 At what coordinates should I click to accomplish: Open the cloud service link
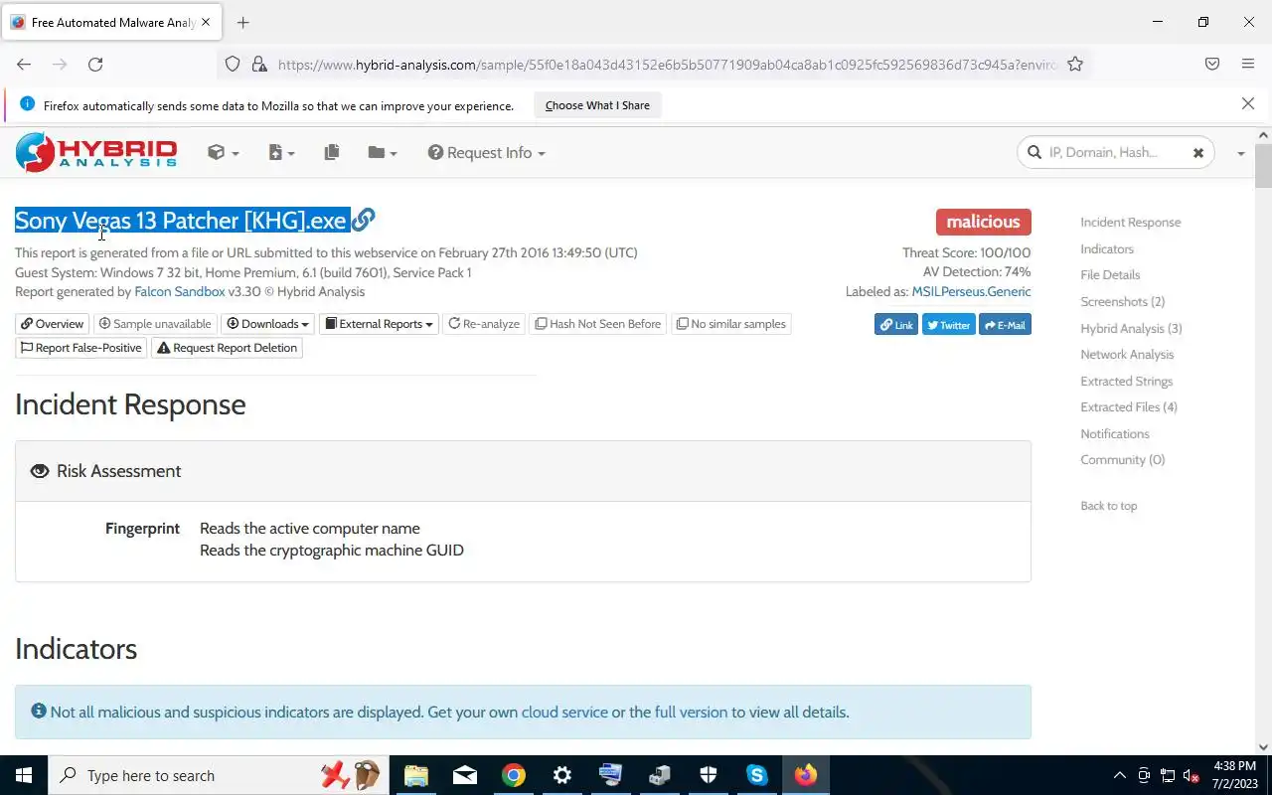coord(564,712)
